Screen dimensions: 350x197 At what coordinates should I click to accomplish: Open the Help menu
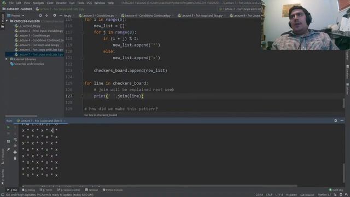click(110, 3)
